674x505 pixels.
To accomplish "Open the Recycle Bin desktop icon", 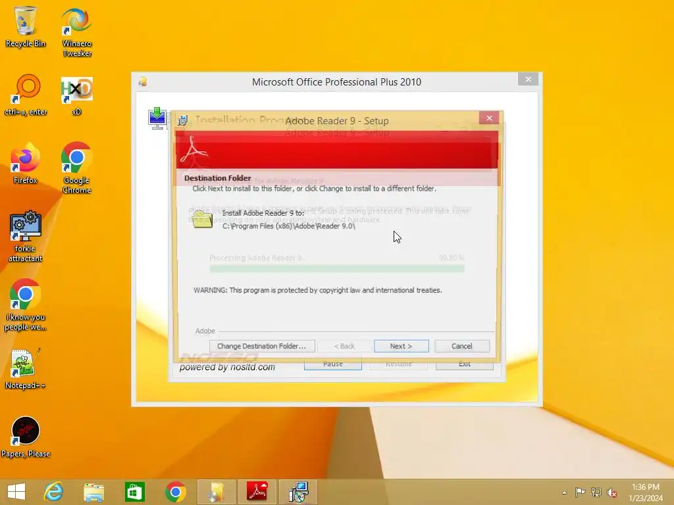I will (x=26, y=26).
